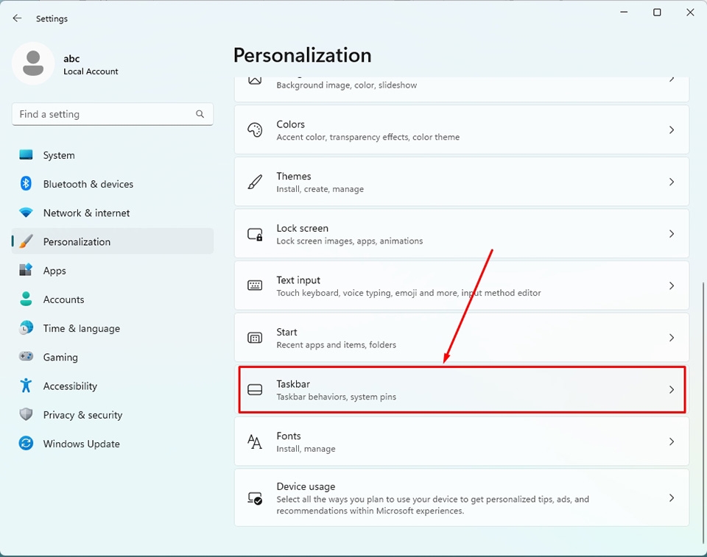The height and width of the screenshot is (557, 707).
Task: Select Windows Update category label
Action: (x=82, y=444)
